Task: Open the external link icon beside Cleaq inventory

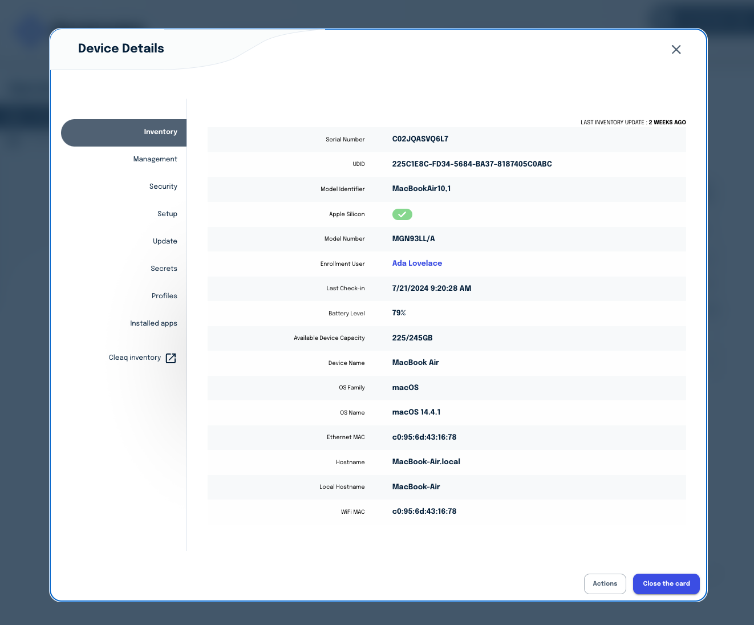Action: pyautogui.click(x=171, y=358)
